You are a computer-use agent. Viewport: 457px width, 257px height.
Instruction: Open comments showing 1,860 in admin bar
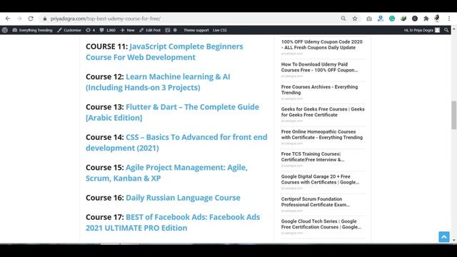point(108,30)
